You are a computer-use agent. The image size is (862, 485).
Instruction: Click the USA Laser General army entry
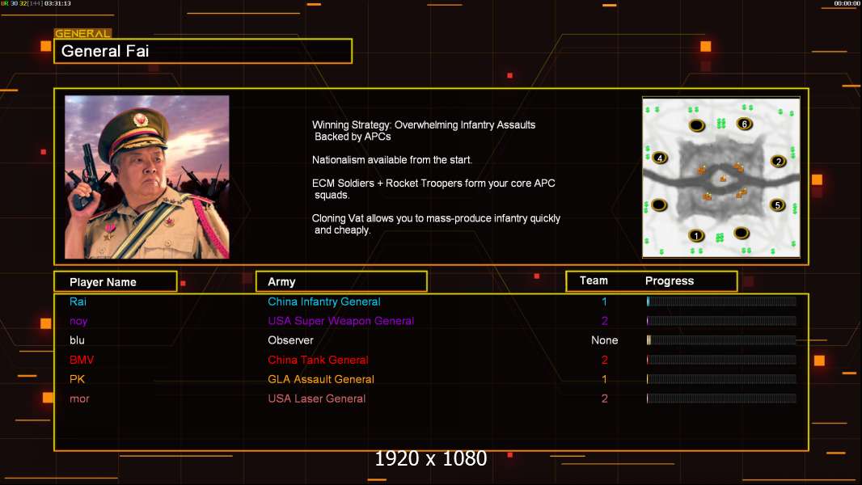pyautogui.click(x=316, y=399)
